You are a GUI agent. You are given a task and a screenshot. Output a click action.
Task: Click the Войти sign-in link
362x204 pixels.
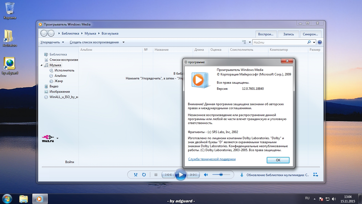70,162
